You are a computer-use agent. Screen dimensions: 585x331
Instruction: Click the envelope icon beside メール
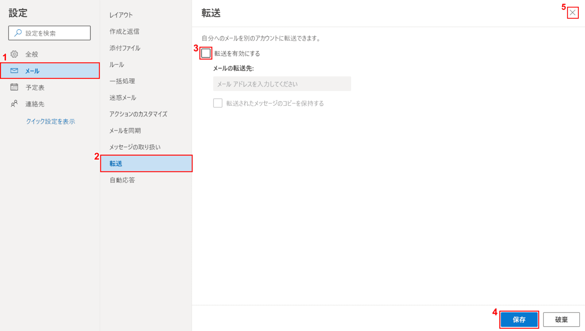click(14, 71)
